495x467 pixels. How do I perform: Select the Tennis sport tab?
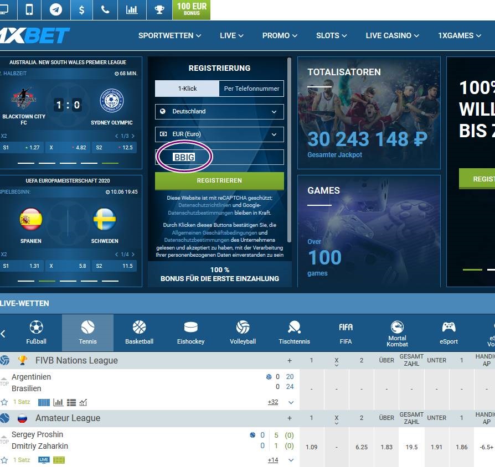pyautogui.click(x=88, y=333)
